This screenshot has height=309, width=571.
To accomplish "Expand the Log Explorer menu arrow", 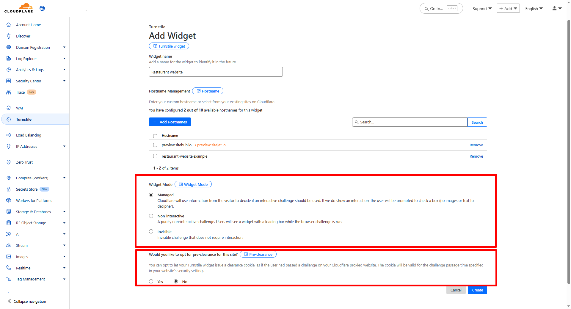I will coord(64,59).
